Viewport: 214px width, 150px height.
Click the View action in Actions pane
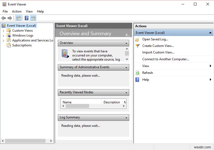point(146,66)
